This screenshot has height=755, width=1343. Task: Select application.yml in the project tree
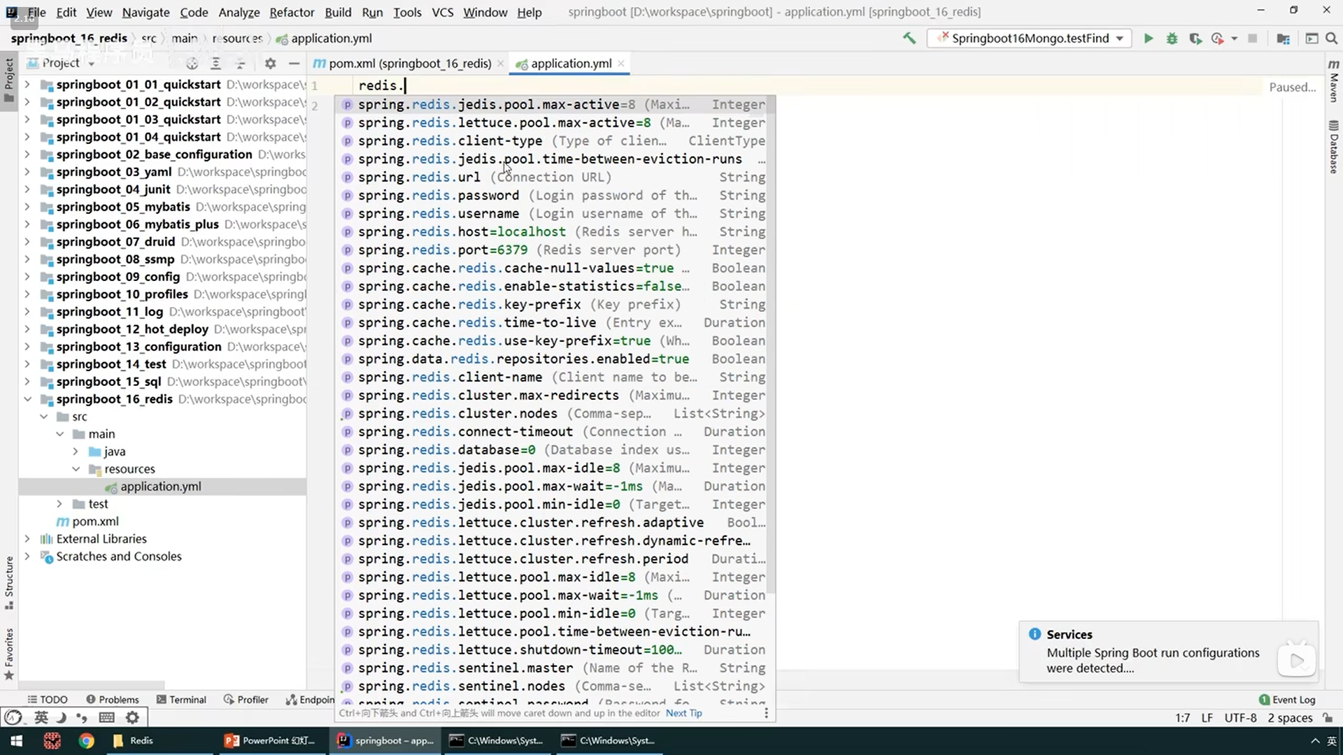click(x=160, y=487)
